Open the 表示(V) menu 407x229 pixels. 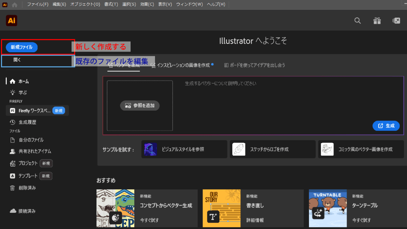165,4
